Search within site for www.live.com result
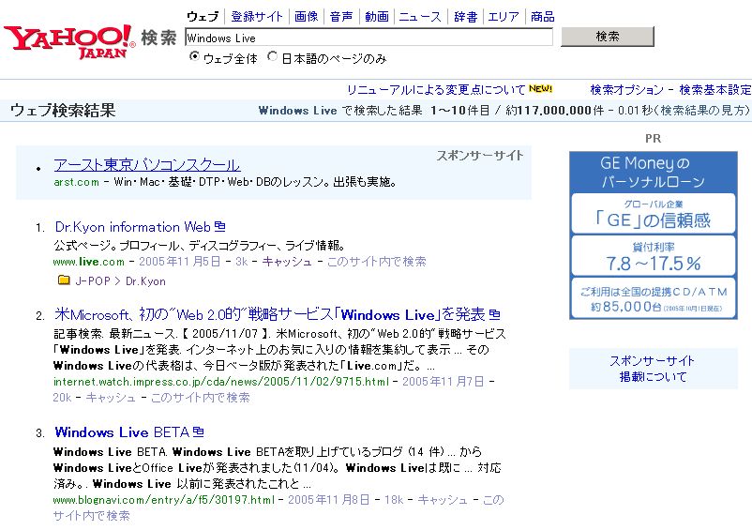The height and width of the screenshot is (530, 752). click(377, 262)
